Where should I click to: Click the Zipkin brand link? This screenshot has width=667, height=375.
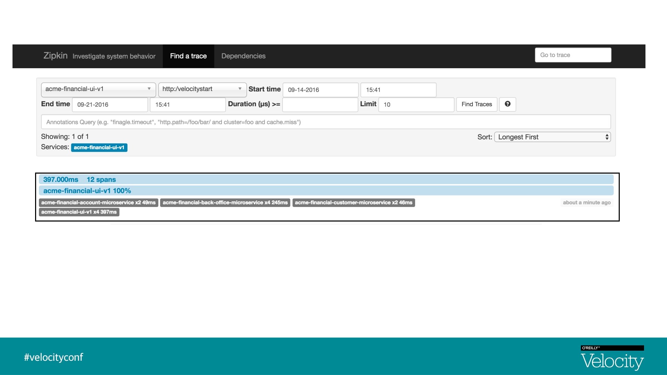tap(55, 56)
